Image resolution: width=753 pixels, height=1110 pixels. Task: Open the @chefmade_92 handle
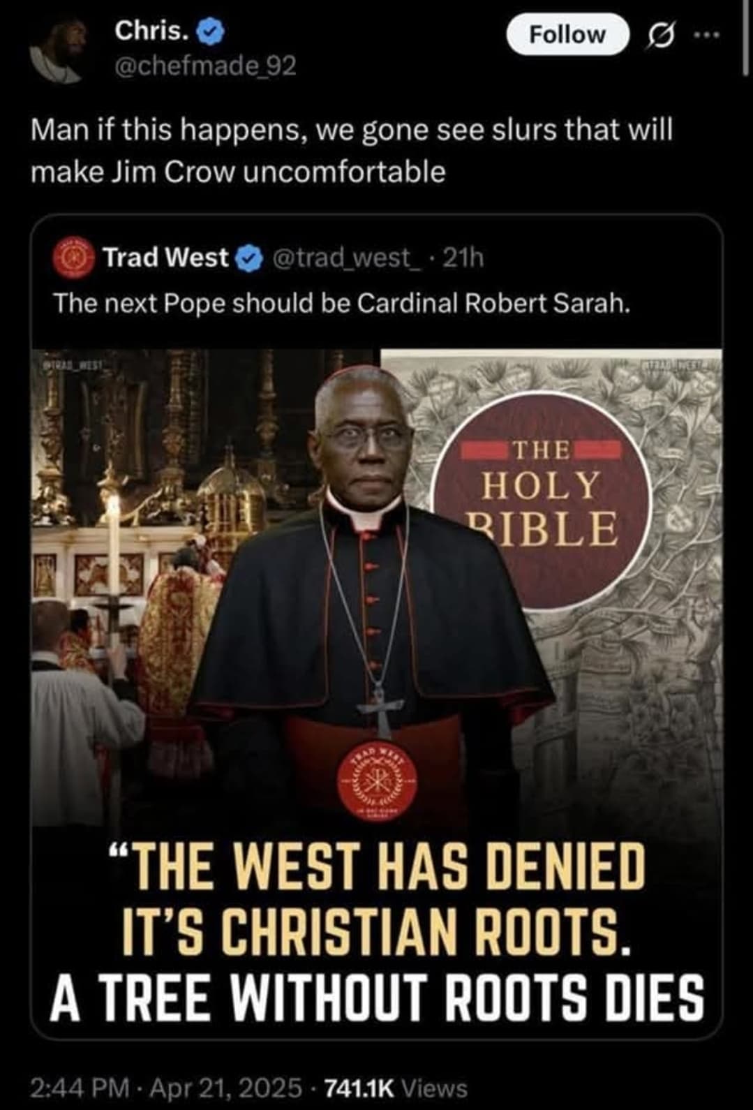[205, 66]
